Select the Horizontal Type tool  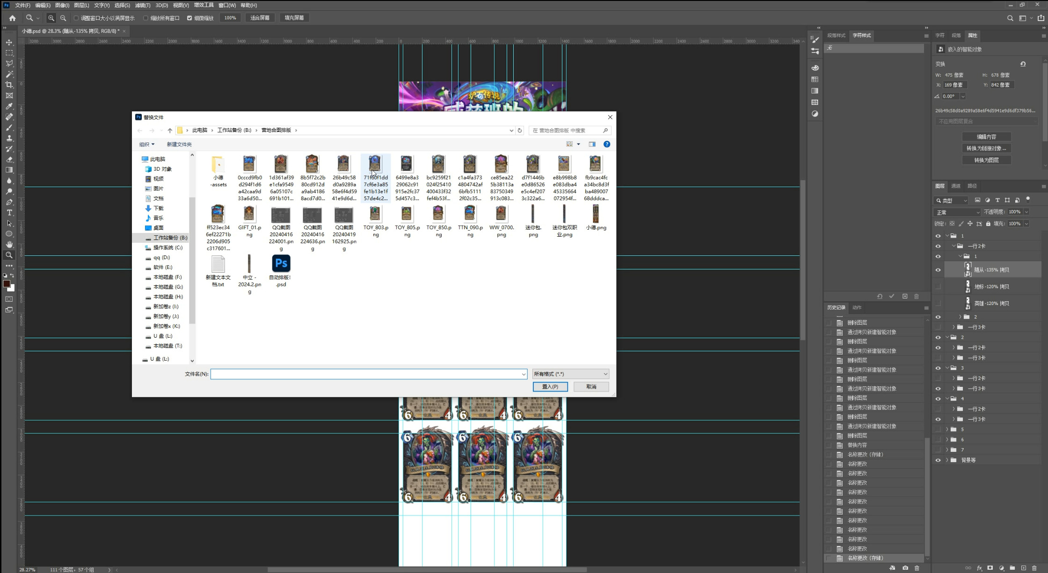point(9,213)
